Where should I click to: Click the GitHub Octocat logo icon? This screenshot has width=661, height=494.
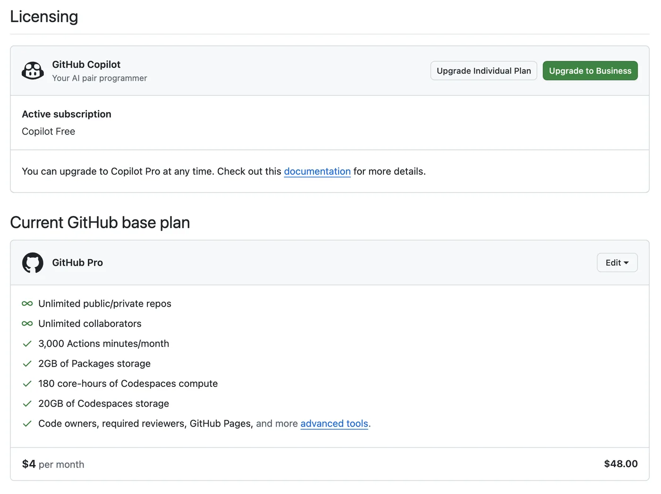33,263
